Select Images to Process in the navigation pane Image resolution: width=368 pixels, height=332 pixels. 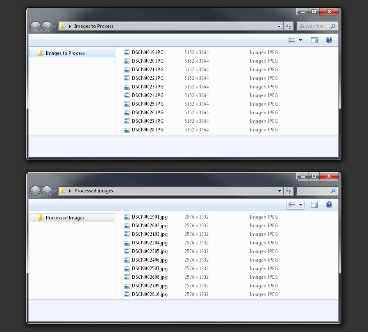(x=65, y=53)
